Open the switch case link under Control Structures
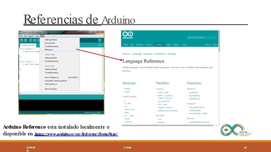This screenshot has width=271, height=152. pyautogui.click(x=129, y=109)
